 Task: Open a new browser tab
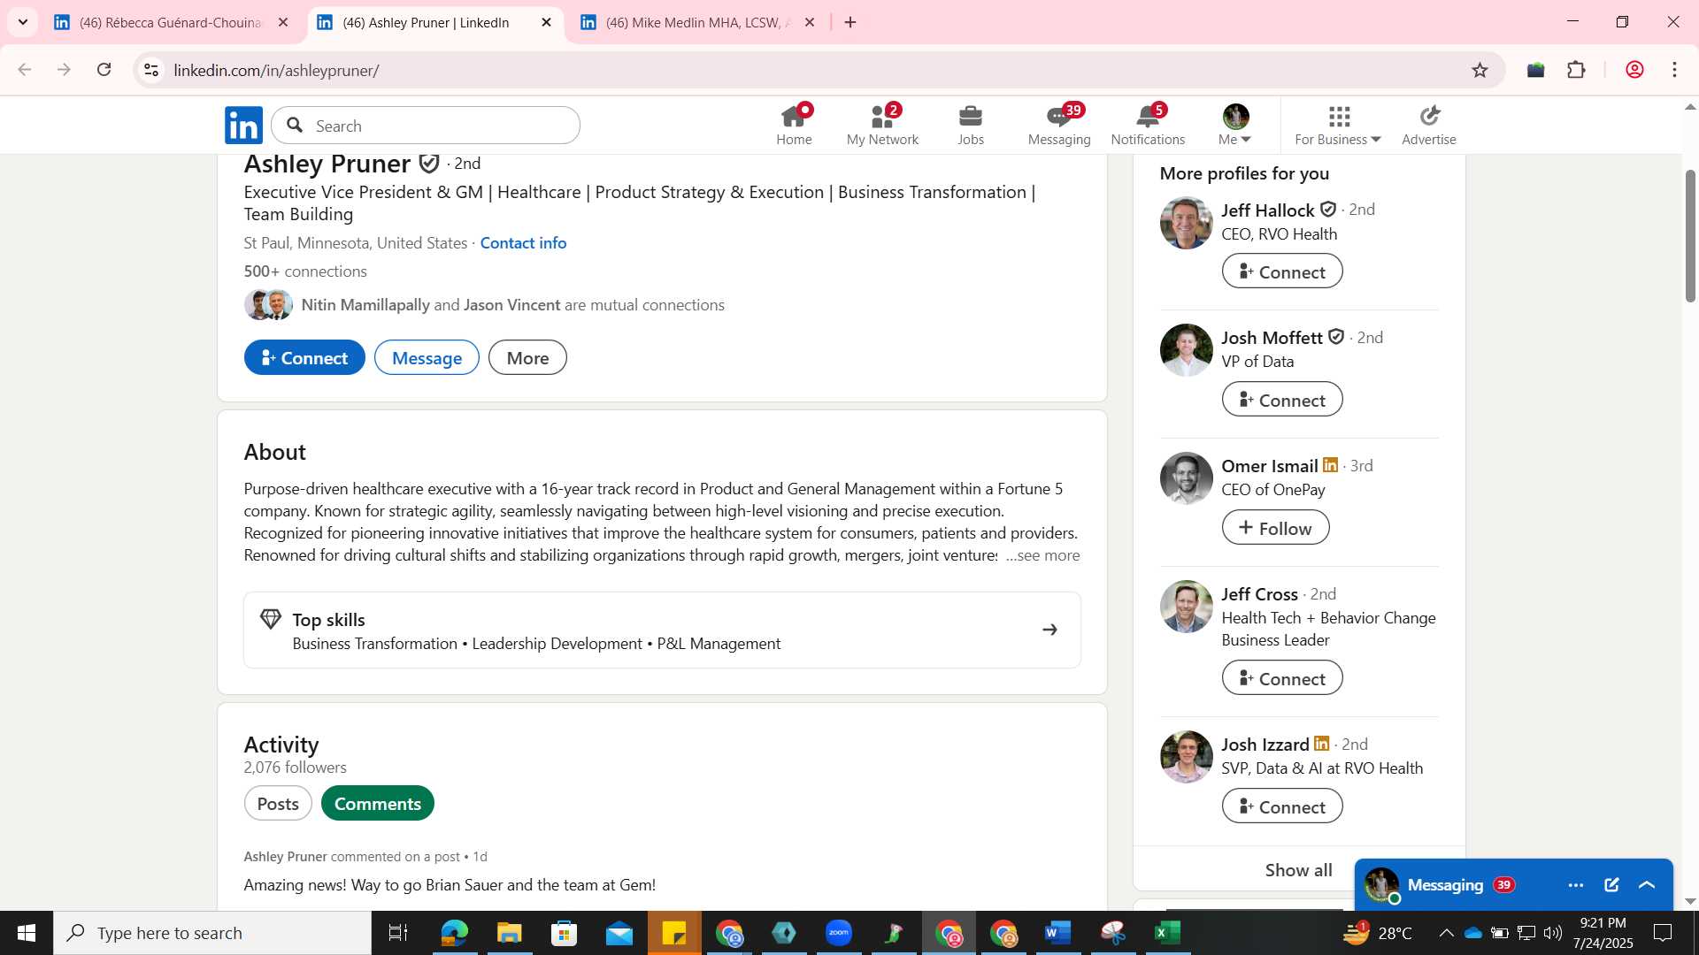point(850,22)
